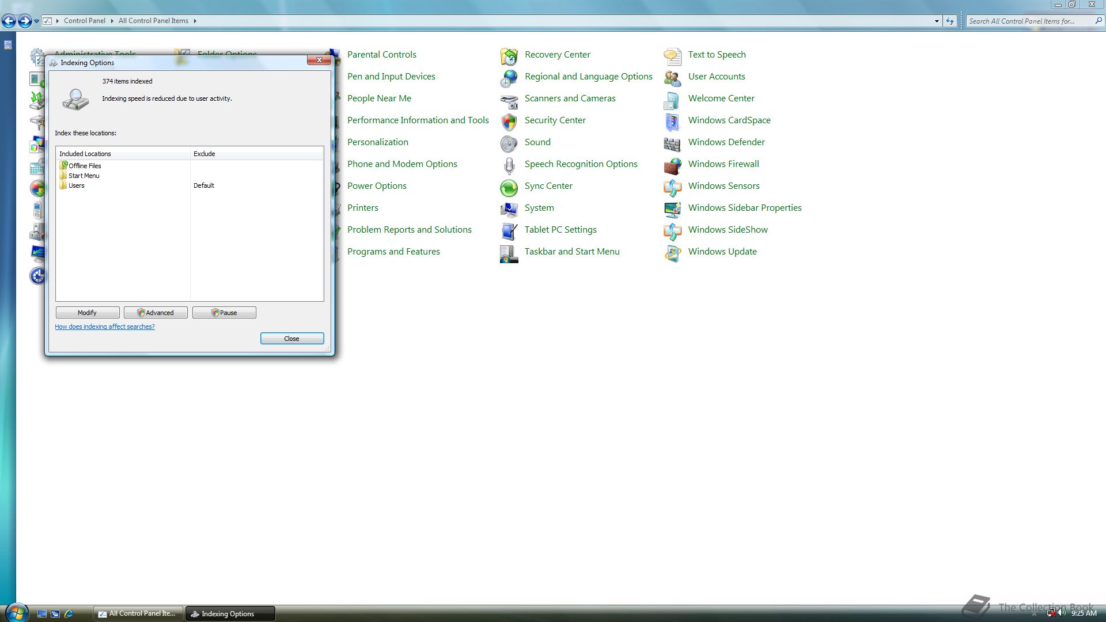Click the search magnifier icon
1106x622 pixels.
point(1098,21)
